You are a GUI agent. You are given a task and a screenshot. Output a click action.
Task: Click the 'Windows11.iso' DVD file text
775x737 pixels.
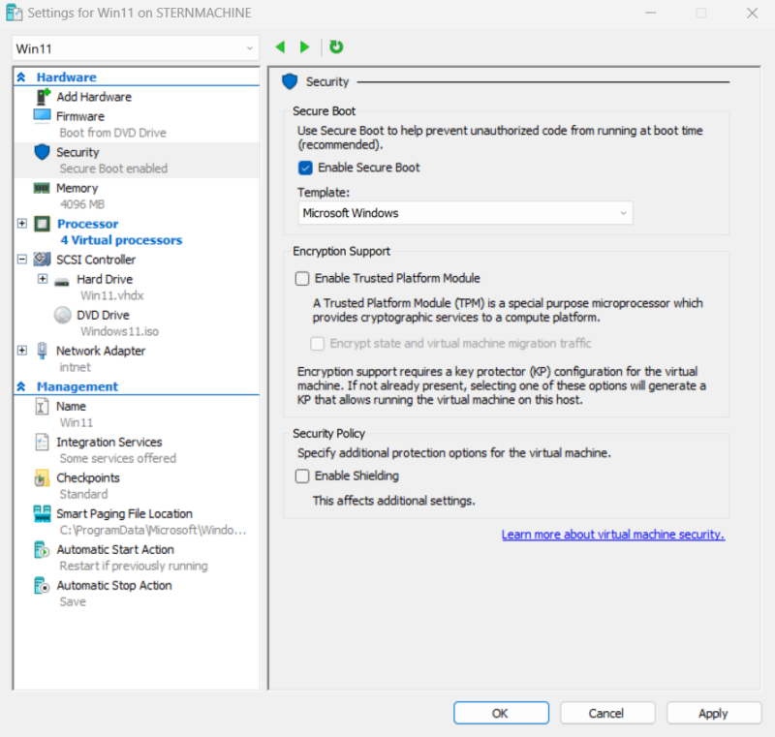[119, 331]
